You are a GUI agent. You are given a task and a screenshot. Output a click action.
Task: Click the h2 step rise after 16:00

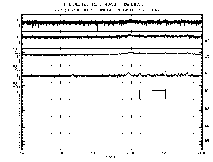click(x=67, y=90)
